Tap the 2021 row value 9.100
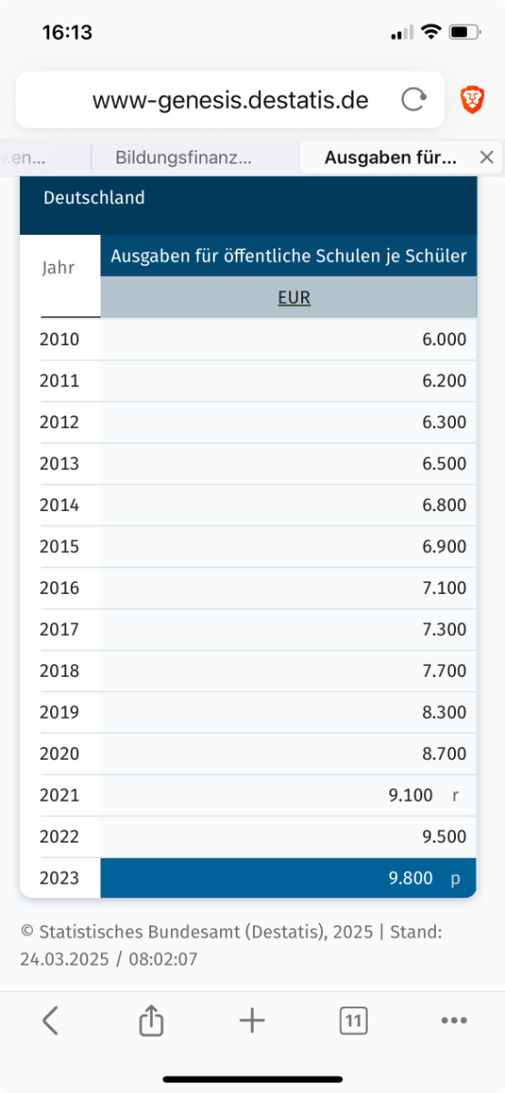This screenshot has width=505, height=1093. click(411, 795)
